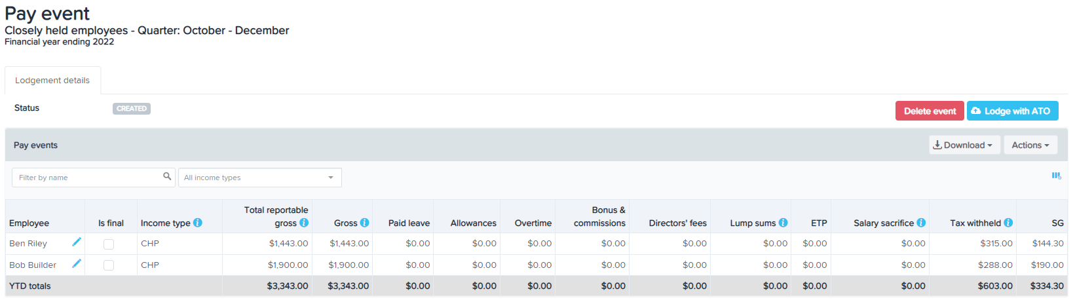1075x302 pixels.
Task: Edit Ben Riley's pay event row
Action: click(77, 242)
